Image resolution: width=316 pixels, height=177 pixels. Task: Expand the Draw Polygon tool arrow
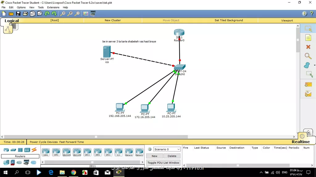[314, 65]
